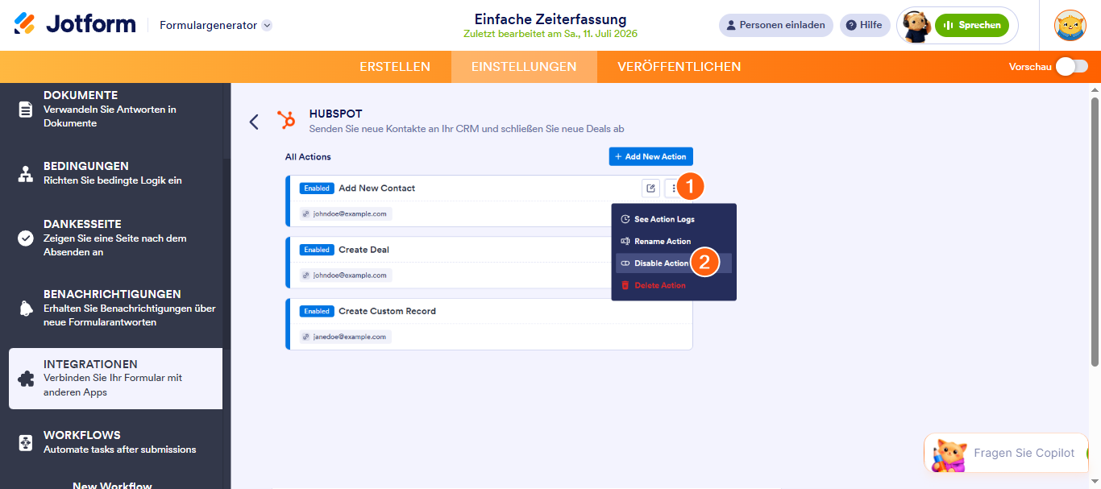The width and height of the screenshot is (1101, 489).
Task: Open the Formulargenerator dropdown
Action: pos(216,25)
